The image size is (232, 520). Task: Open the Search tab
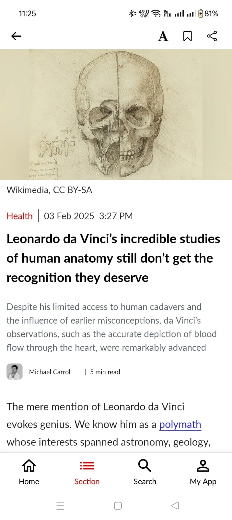[x=145, y=472]
